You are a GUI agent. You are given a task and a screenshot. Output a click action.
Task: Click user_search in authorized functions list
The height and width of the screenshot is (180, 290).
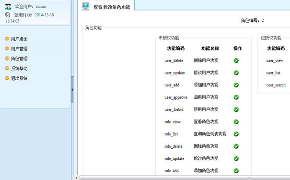tap(276, 85)
